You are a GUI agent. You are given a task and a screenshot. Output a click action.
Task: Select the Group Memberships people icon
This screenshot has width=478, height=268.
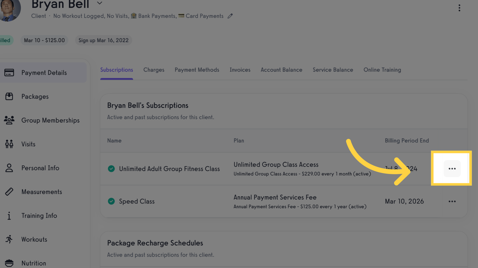(x=9, y=120)
